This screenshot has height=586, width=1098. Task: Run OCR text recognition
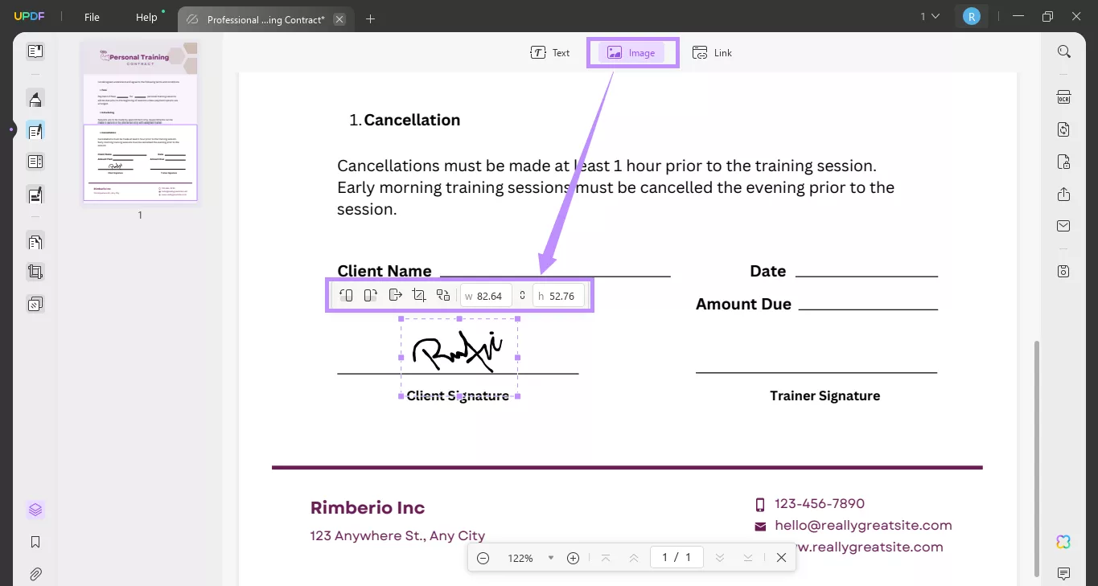tap(1063, 97)
